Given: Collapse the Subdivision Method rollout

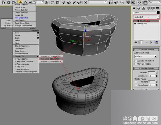Looking at the screenshot, I should [x=146, y=49].
